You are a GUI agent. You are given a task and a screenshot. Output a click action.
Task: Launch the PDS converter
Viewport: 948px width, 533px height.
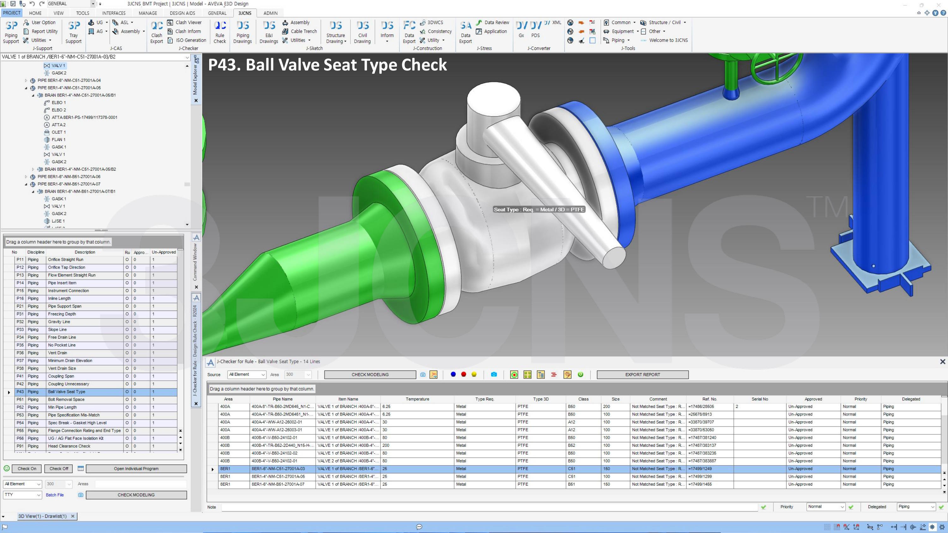(x=535, y=29)
